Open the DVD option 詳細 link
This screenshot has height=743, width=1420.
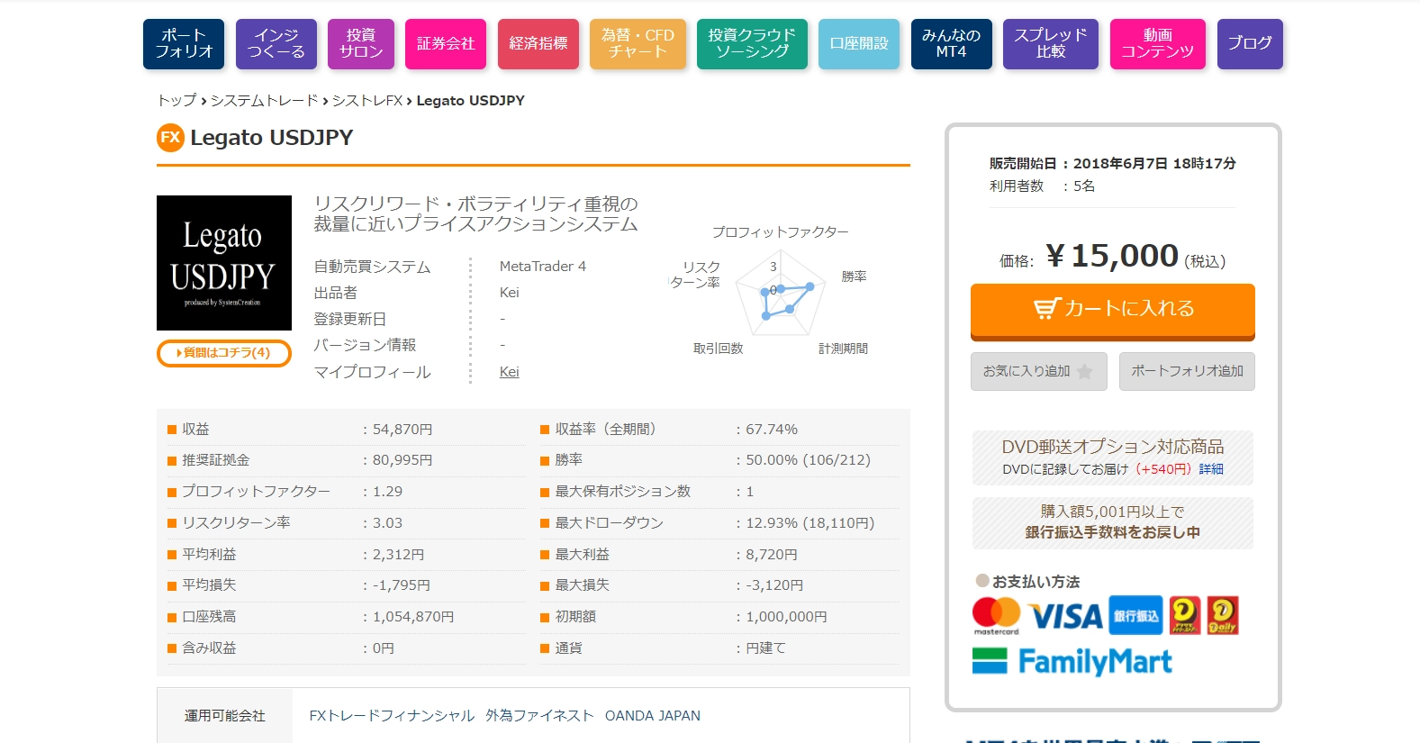1210,469
